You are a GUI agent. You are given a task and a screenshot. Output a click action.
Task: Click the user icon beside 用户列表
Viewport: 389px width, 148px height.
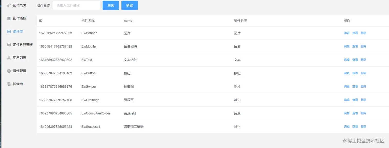(9, 58)
